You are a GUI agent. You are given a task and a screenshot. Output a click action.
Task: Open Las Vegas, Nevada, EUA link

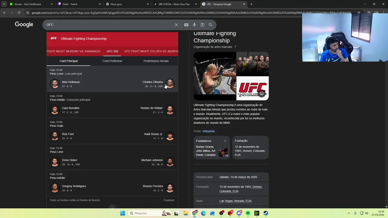235,201
